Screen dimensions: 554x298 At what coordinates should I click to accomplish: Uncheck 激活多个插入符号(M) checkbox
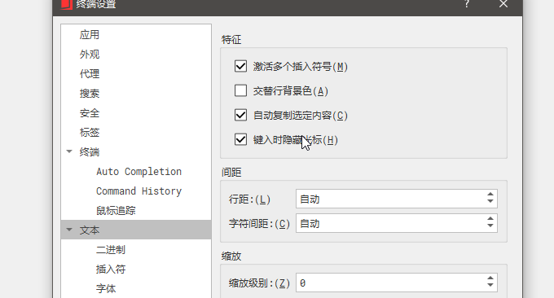tap(240, 66)
